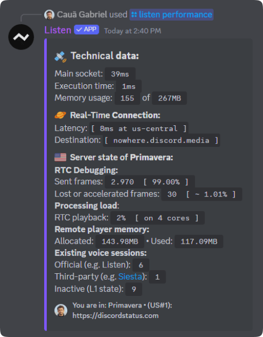Click the 8ms at us-central latency value

pos(139,128)
